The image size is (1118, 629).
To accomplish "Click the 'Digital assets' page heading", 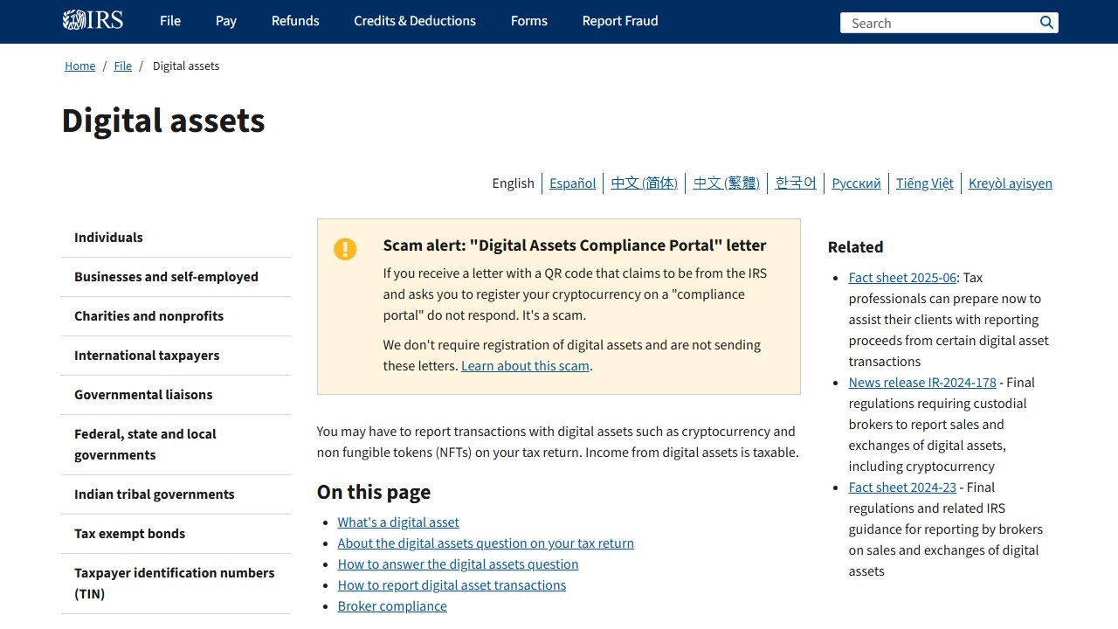I will click(163, 121).
